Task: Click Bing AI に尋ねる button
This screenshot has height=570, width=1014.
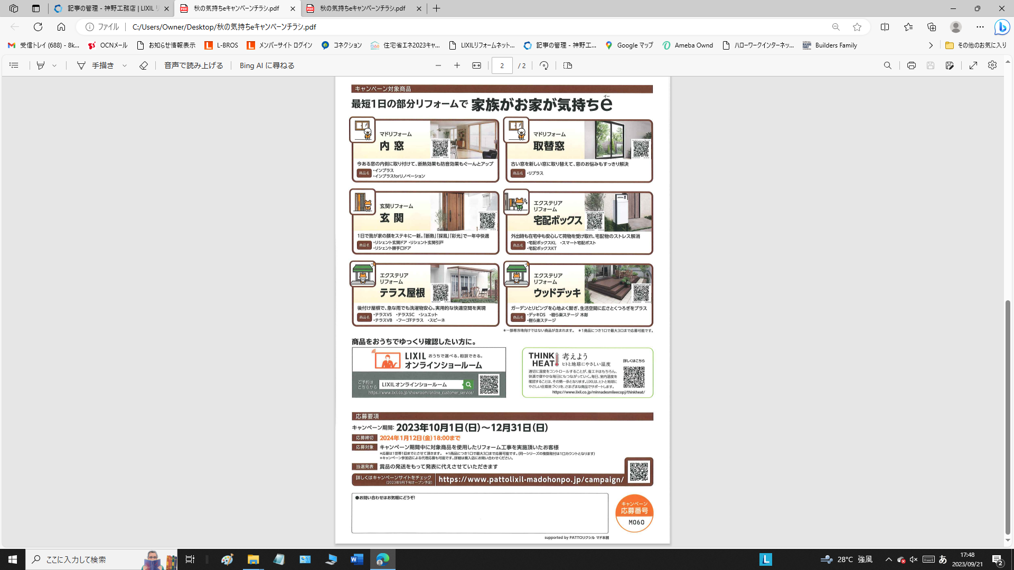Action: (x=267, y=65)
